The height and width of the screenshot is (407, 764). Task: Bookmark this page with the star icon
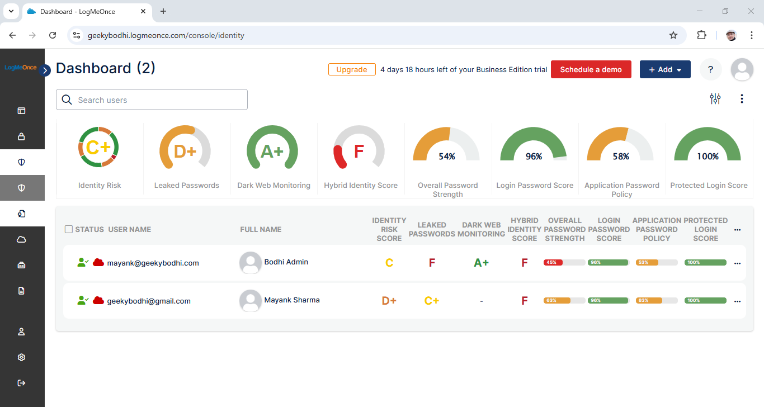coord(673,35)
